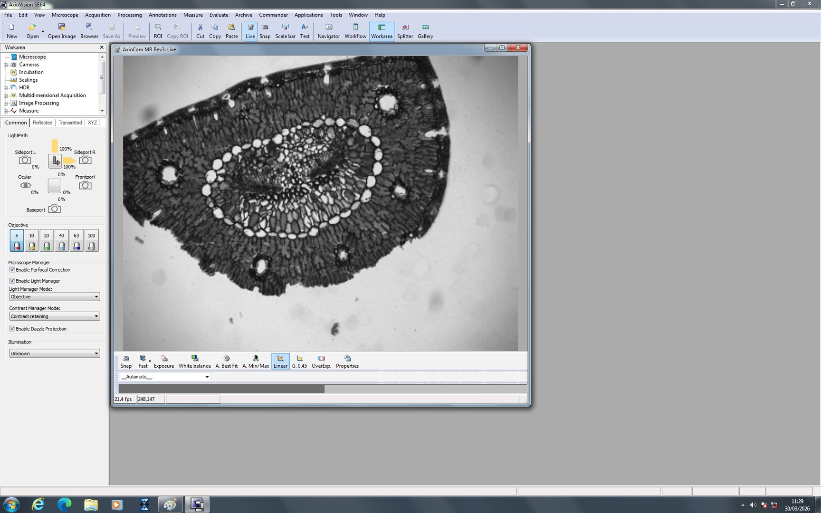Viewport: 821px width, 513px height.
Task: Select the A. Best Fit display mode
Action: click(226, 361)
